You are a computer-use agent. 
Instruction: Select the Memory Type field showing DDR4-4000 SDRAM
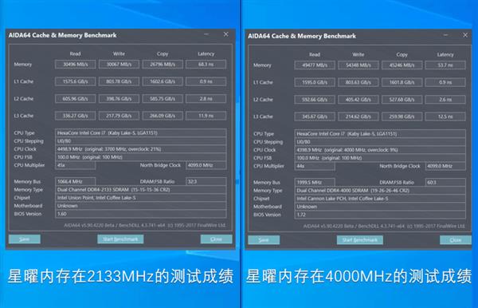pos(380,191)
